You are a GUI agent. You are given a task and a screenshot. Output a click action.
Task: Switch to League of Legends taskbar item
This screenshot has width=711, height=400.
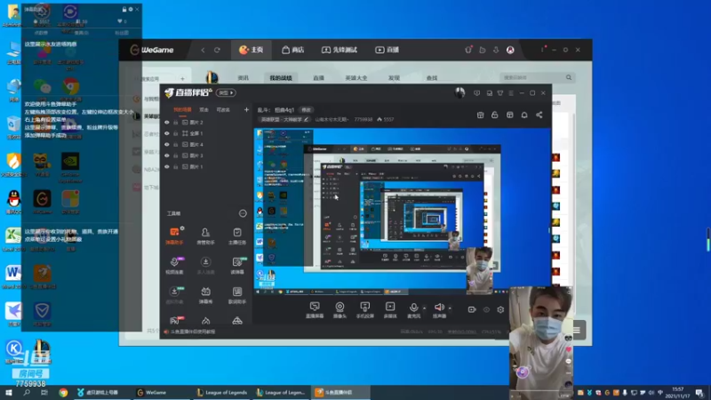coord(222,393)
